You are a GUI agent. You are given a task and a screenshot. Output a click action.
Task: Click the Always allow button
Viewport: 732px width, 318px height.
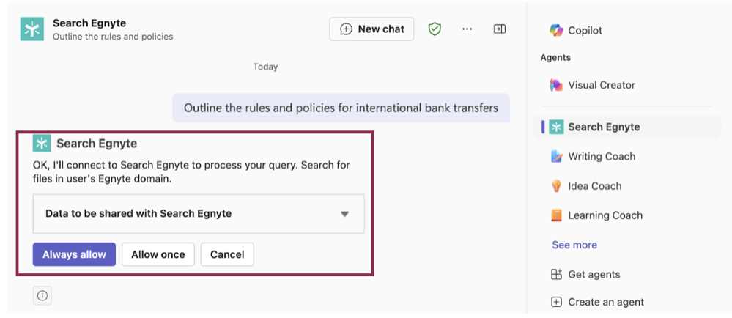click(x=74, y=254)
